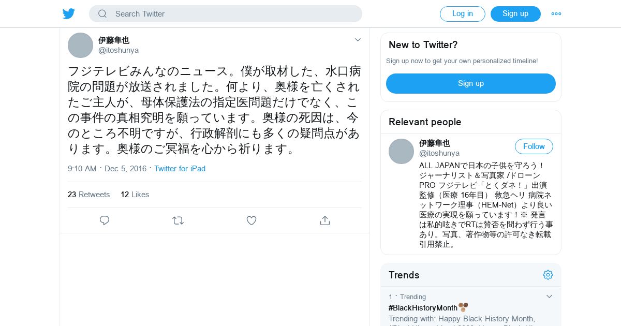
Task: Expand the #BlackHistoryMonth trend chevron
Action: [549, 297]
